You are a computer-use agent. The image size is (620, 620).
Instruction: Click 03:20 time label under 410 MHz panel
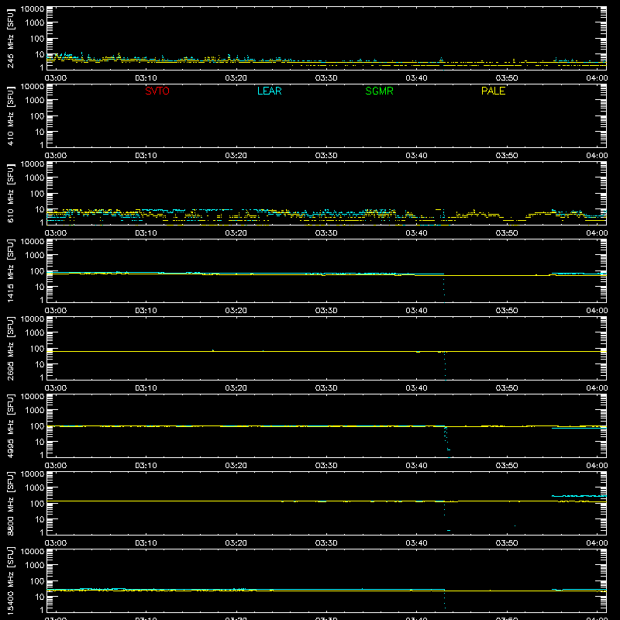236,156
